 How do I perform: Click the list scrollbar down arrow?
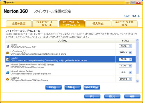[x=137, y=81]
